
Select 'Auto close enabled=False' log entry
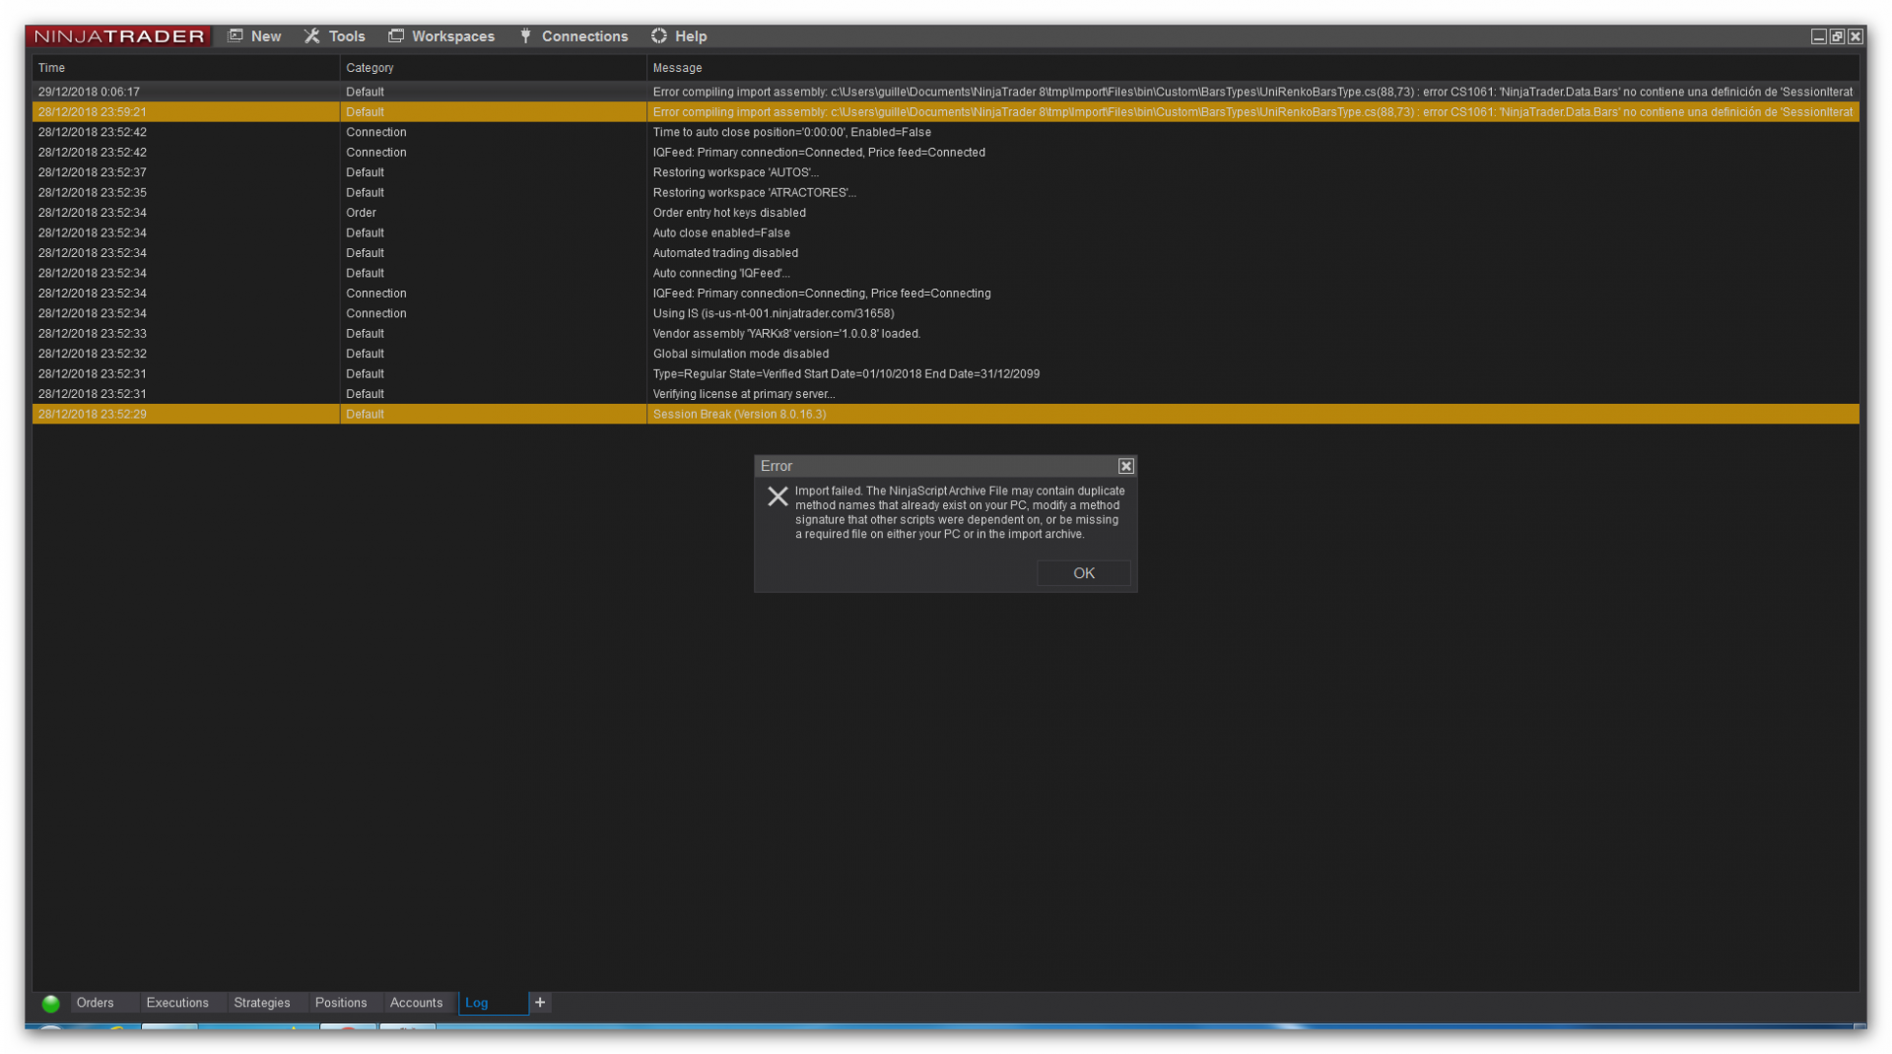(x=946, y=233)
